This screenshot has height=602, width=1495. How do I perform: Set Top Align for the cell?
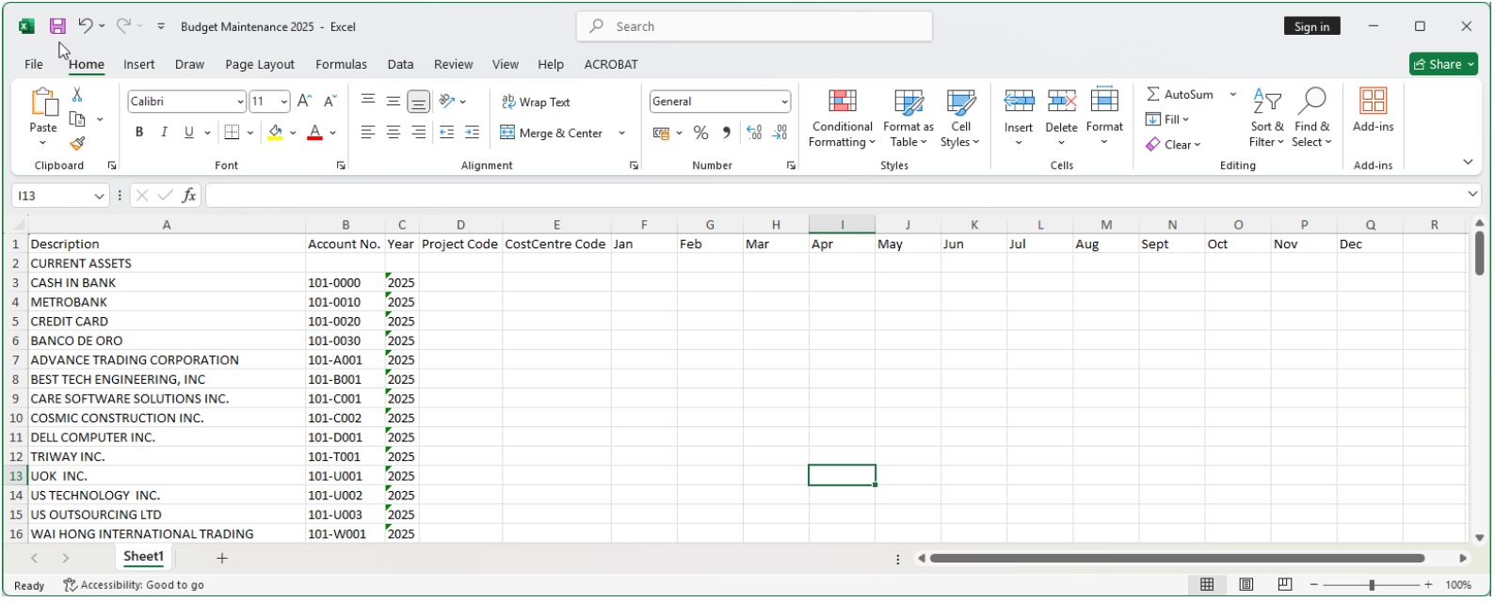(368, 101)
